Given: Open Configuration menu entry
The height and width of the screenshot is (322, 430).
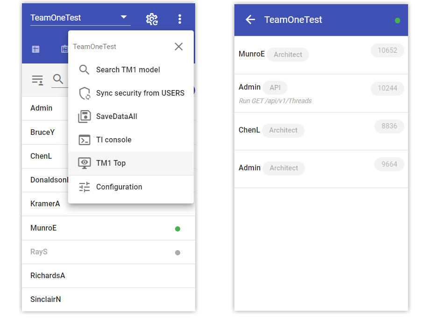Looking at the screenshot, I should [131, 187].
